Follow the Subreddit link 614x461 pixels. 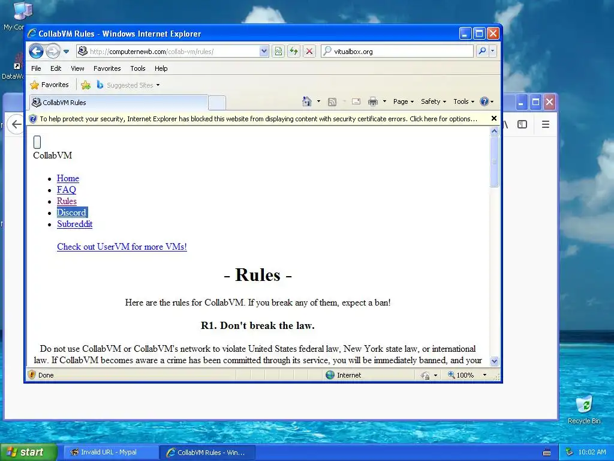(75, 224)
